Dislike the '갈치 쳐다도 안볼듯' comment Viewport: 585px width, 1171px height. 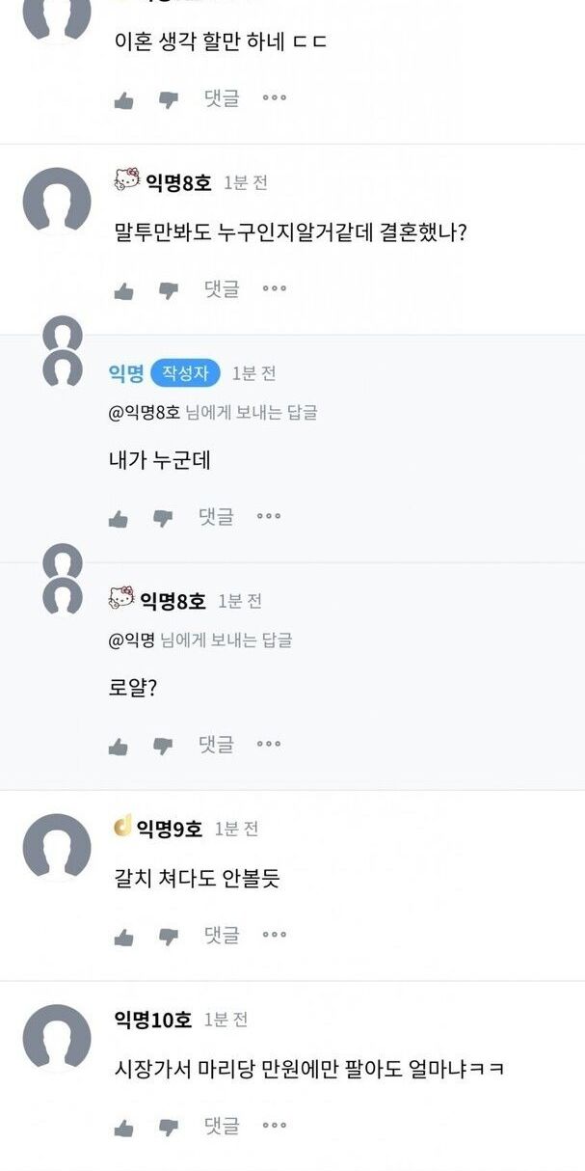tap(169, 937)
